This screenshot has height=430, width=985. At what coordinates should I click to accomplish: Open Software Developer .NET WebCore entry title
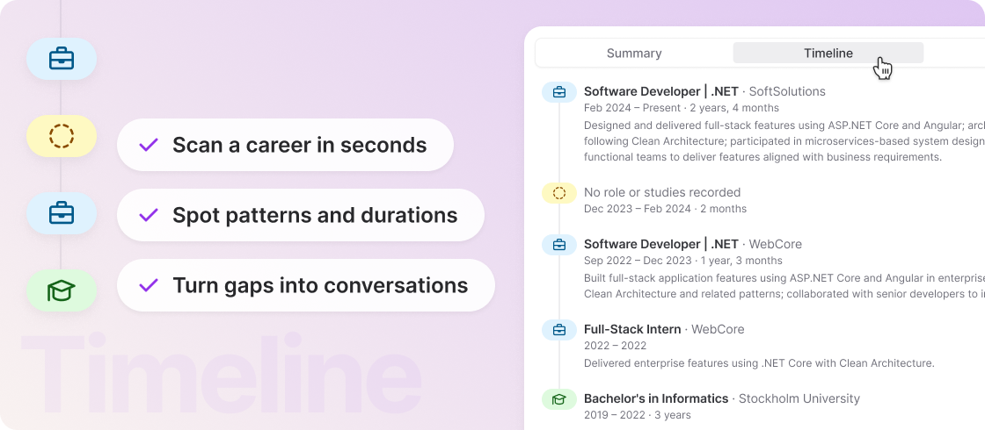pyautogui.click(x=693, y=244)
